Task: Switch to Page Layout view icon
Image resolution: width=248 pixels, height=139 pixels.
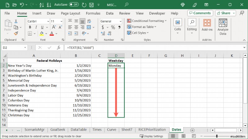Action: tap(184, 136)
